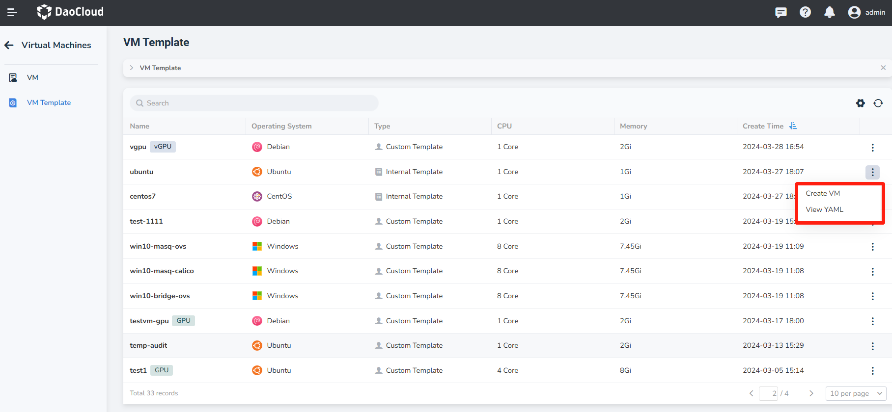Open actions menu for vgpu row

tap(872, 147)
